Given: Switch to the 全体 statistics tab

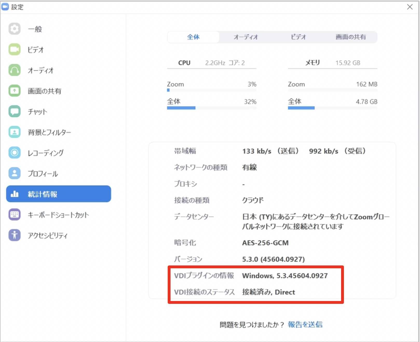Looking at the screenshot, I should 193,37.
